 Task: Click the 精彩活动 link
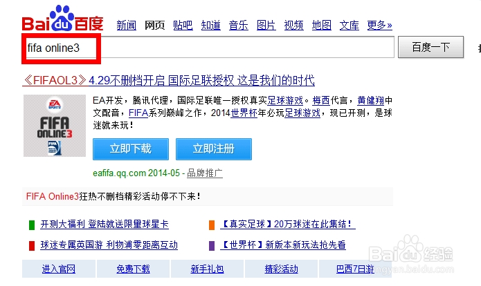pyautogui.click(x=281, y=269)
